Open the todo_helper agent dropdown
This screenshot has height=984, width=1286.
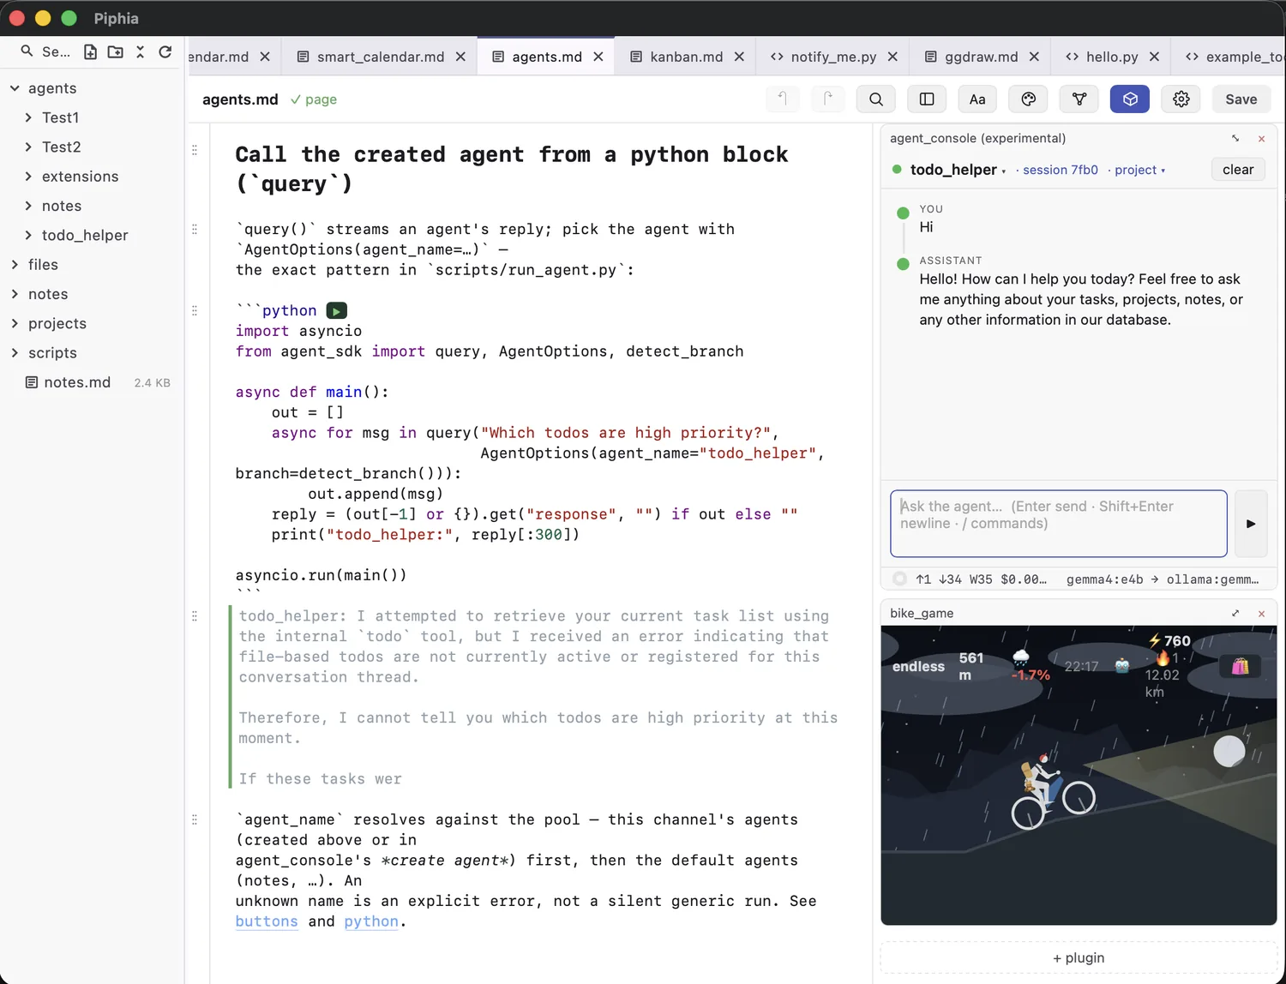[958, 170]
